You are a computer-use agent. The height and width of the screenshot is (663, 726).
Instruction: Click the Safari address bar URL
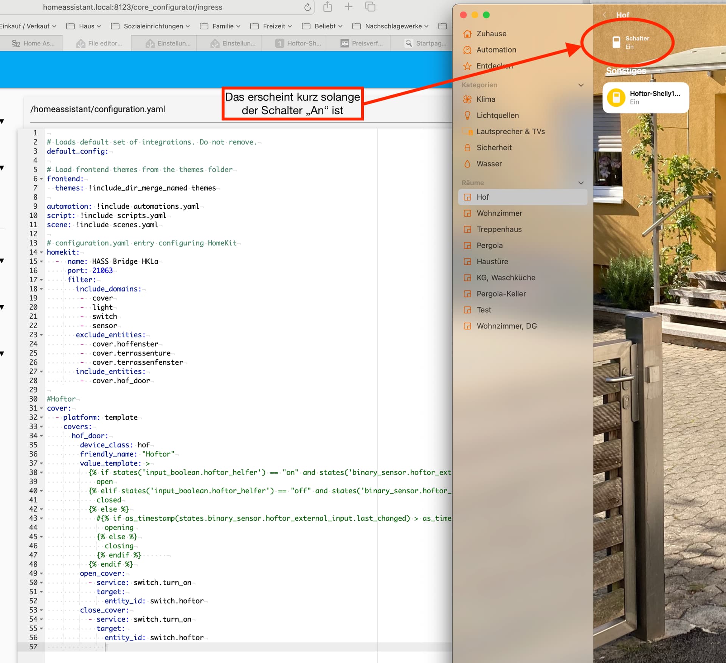pos(132,7)
